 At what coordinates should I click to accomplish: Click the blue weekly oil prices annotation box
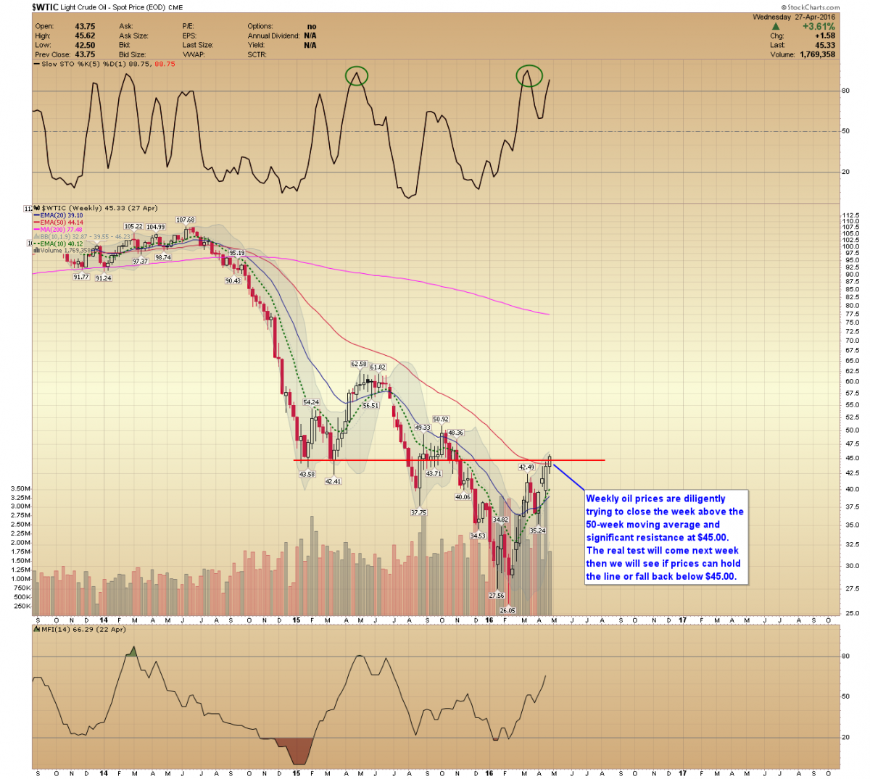[666, 537]
